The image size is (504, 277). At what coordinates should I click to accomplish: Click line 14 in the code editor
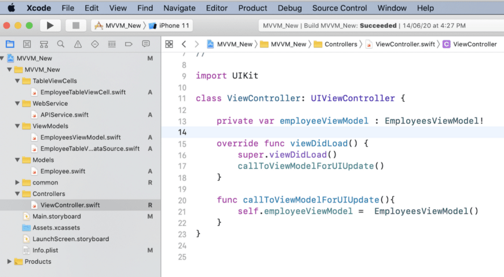pyautogui.click(x=348, y=132)
